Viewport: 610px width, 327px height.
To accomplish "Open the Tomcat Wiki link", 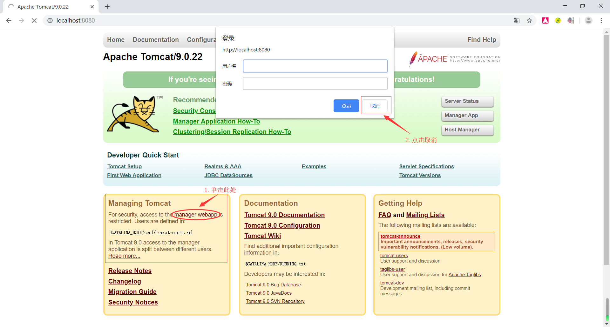I will tap(262, 236).
